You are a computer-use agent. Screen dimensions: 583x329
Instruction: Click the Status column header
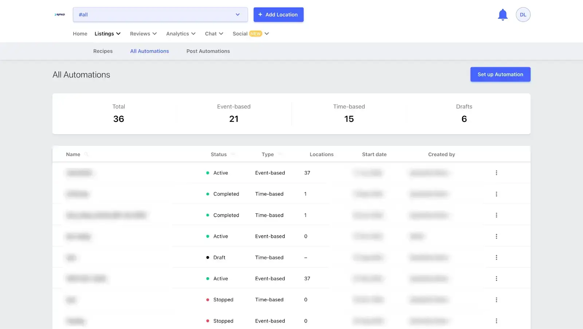tap(219, 154)
